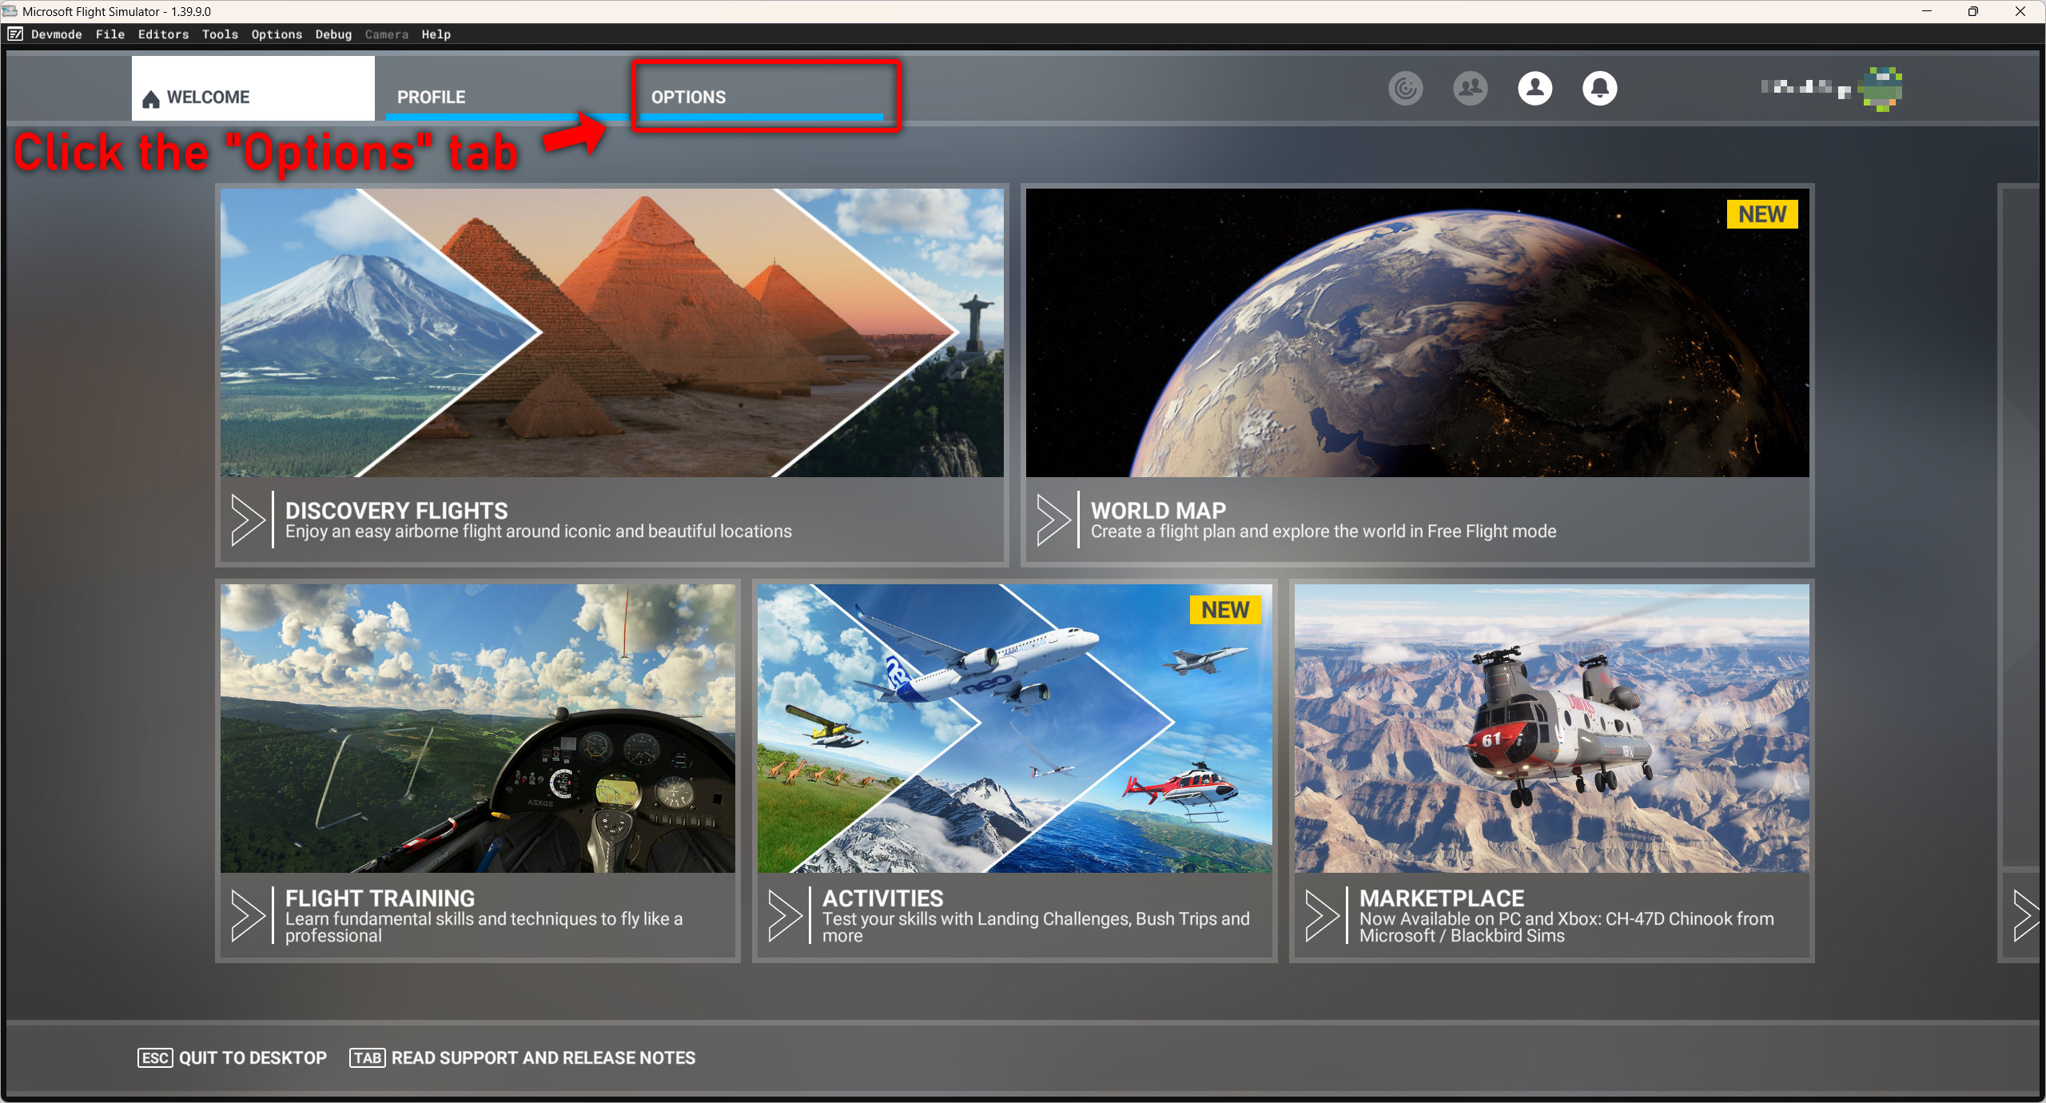Click QUIT TO DESKTOP button
The height and width of the screenshot is (1103, 2046).
(x=232, y=1058)
